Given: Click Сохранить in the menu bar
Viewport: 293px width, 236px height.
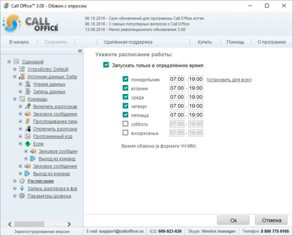Looking at the screenshot, I should pos(56,42).
